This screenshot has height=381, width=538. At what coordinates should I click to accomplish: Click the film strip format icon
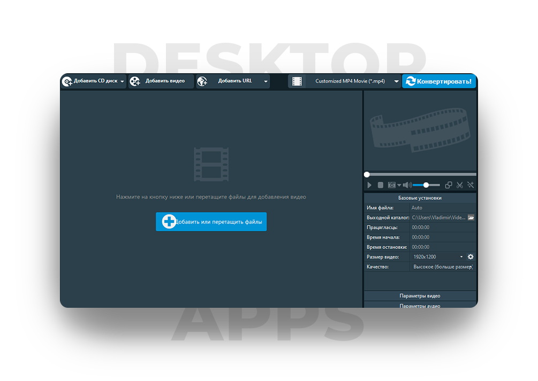coord(297,81)
